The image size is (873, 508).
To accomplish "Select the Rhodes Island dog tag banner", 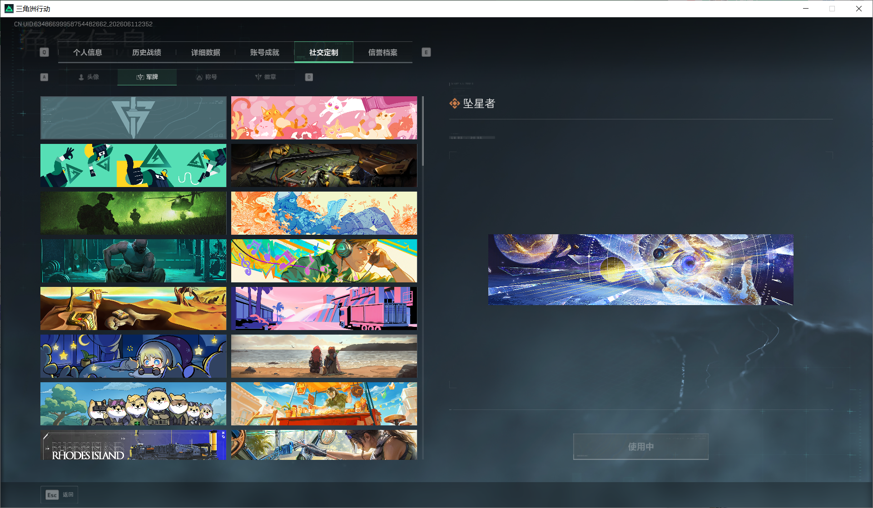I will (x=133, y=445).
